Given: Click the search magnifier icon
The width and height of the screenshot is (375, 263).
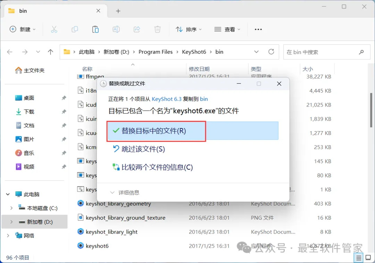Looking at the screenshot, I should click(361, 52).
